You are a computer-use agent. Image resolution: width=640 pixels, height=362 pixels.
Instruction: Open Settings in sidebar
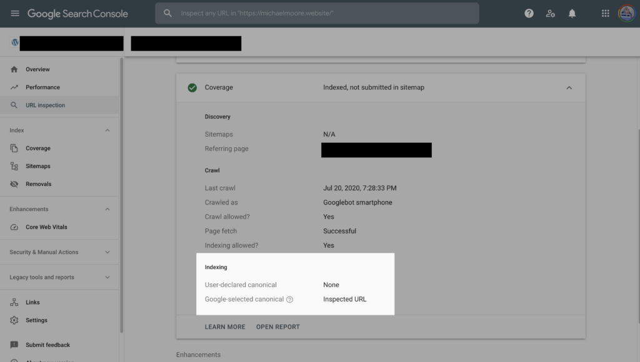pos(59,320)
